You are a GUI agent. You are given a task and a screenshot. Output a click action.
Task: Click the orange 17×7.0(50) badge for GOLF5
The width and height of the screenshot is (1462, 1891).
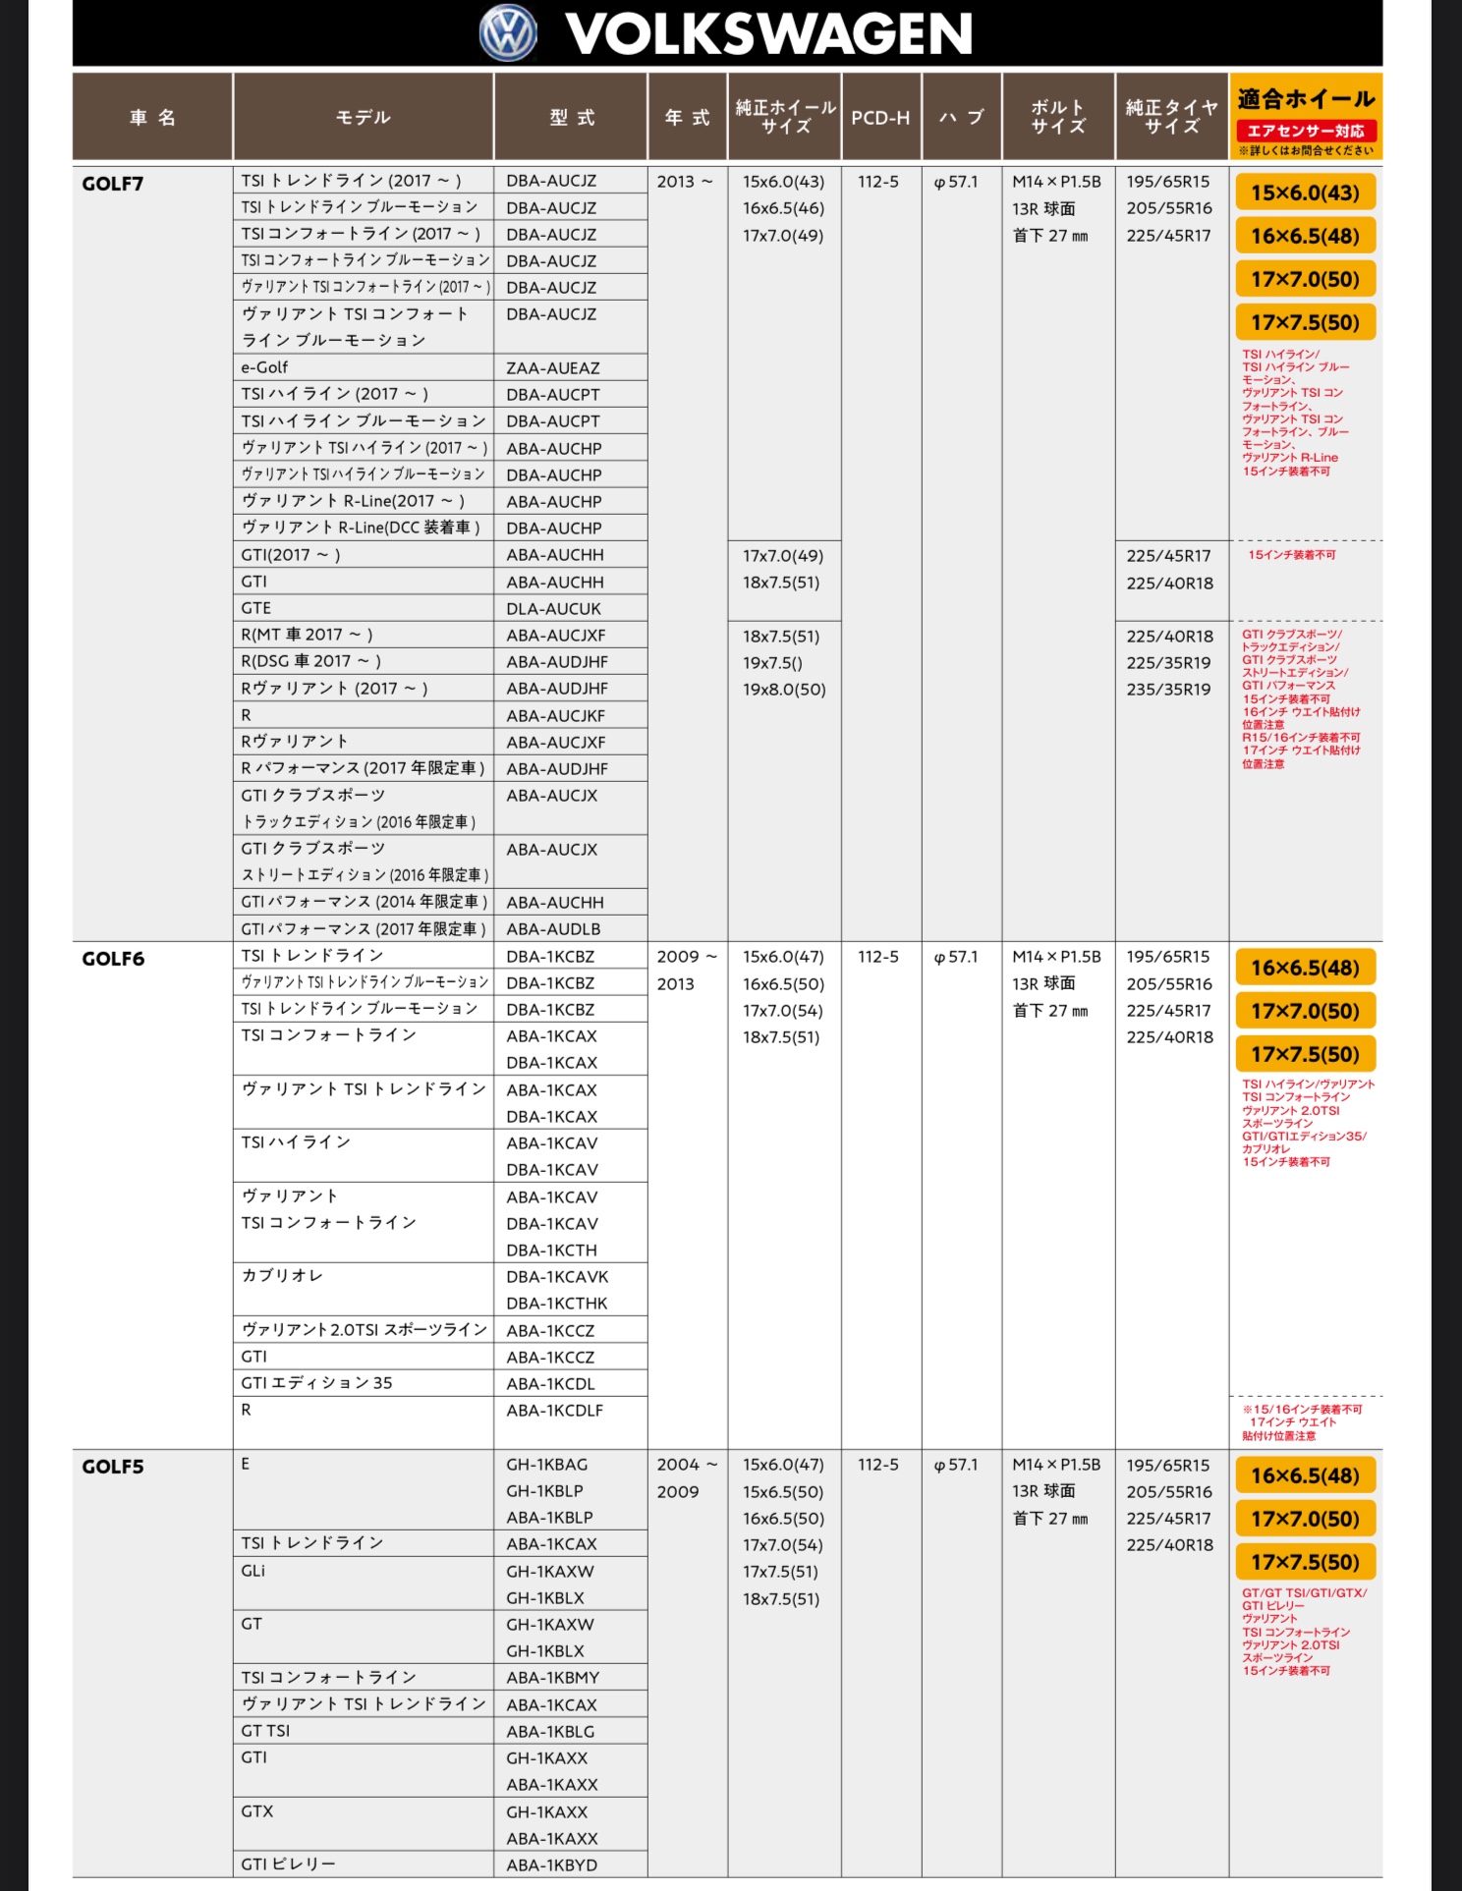pyautogui.click(x=1306, y=1519)
